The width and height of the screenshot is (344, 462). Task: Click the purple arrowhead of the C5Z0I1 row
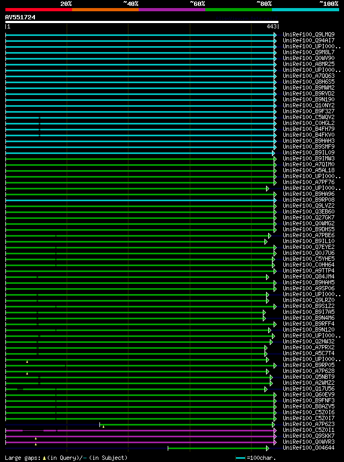(275, 430)
